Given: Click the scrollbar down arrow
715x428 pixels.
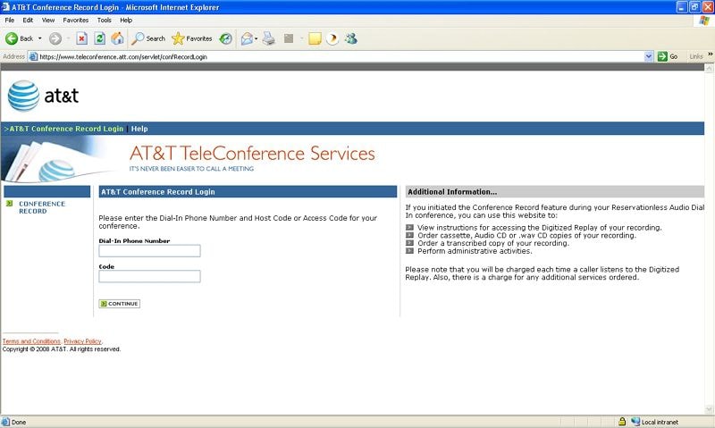Looking at the screenshot, I should [x=709, y=409].
